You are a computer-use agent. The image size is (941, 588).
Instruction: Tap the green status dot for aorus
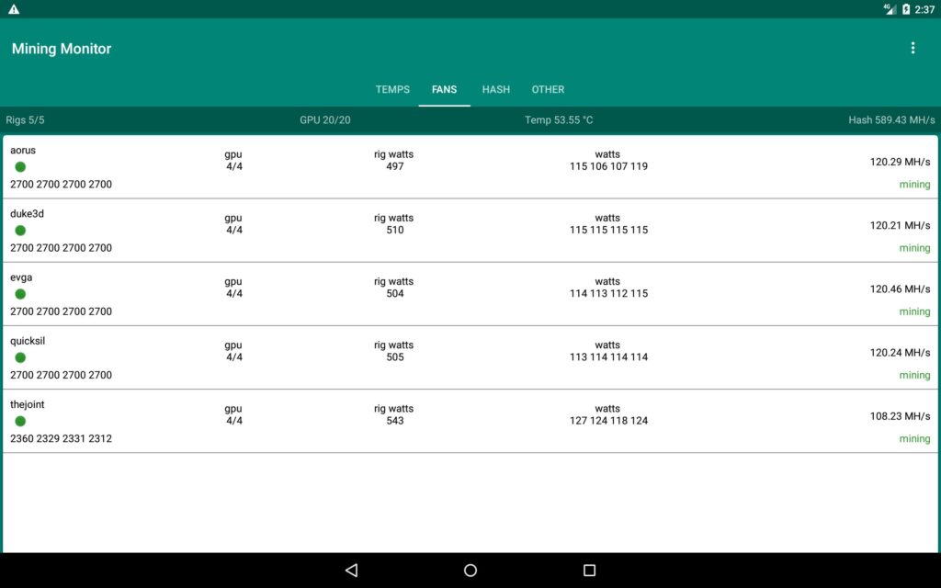(x=20, y=167)
